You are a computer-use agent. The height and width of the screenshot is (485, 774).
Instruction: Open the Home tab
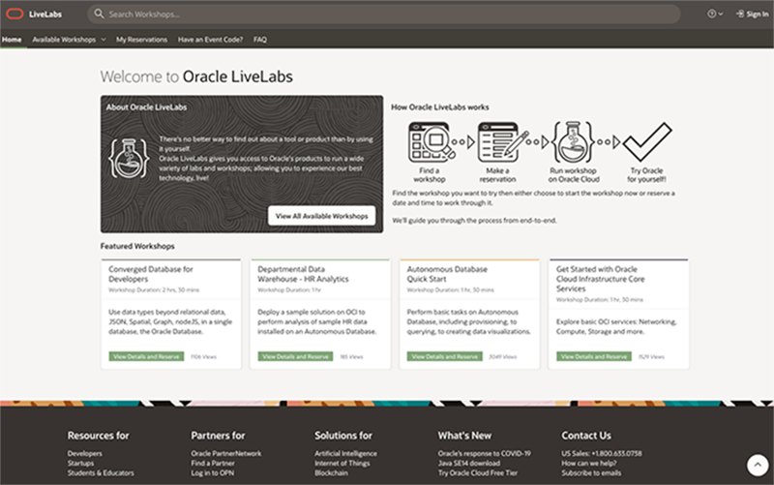coord(12,40)
